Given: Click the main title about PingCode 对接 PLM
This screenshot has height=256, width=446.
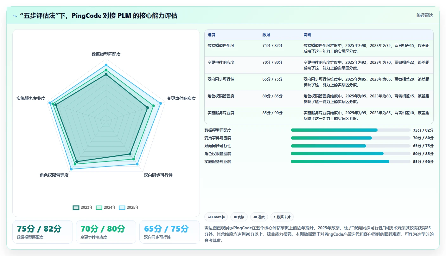Looking at the screenshot, I should pos(98,16).
